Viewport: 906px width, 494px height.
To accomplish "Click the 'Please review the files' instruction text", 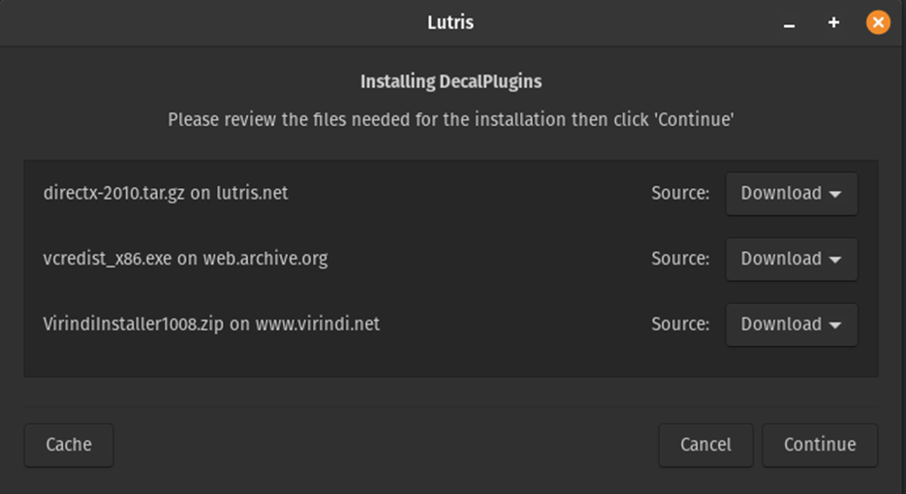I will pos(451,120).
